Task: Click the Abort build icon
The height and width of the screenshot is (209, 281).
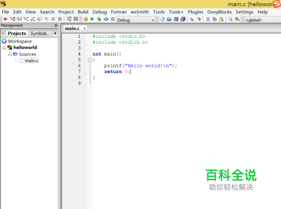Action: click(113, 19)
